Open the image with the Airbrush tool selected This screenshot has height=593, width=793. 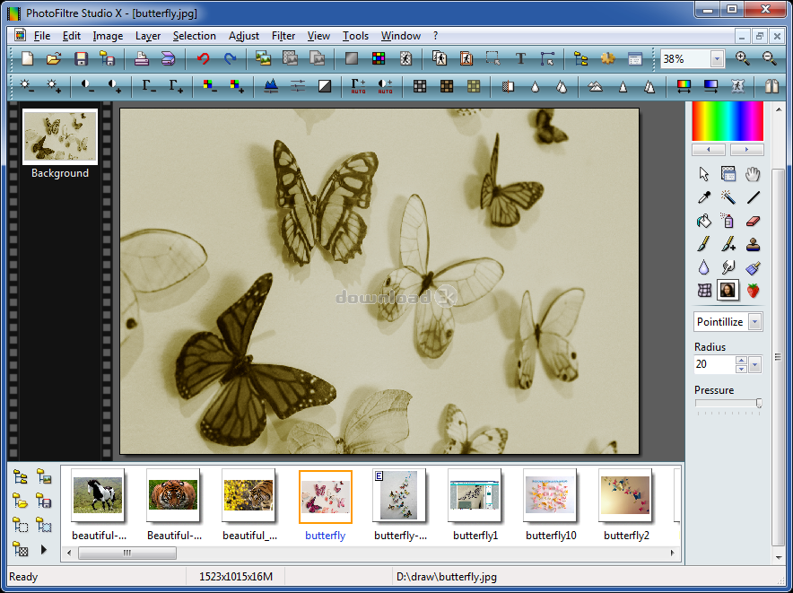click(728, 220)
